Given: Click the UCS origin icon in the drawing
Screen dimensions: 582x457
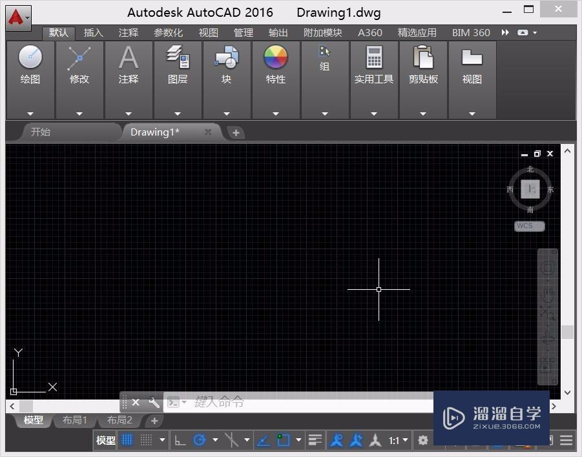Looking at the screenshot, I should pyautogui.click(x=14, y=391).
